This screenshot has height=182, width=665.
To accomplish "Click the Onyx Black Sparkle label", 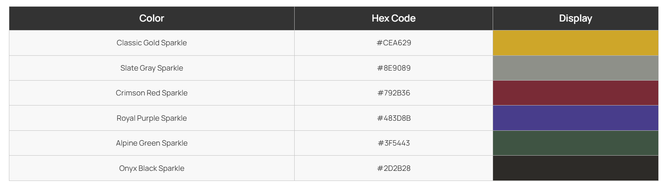I will [x=152, y=168].
